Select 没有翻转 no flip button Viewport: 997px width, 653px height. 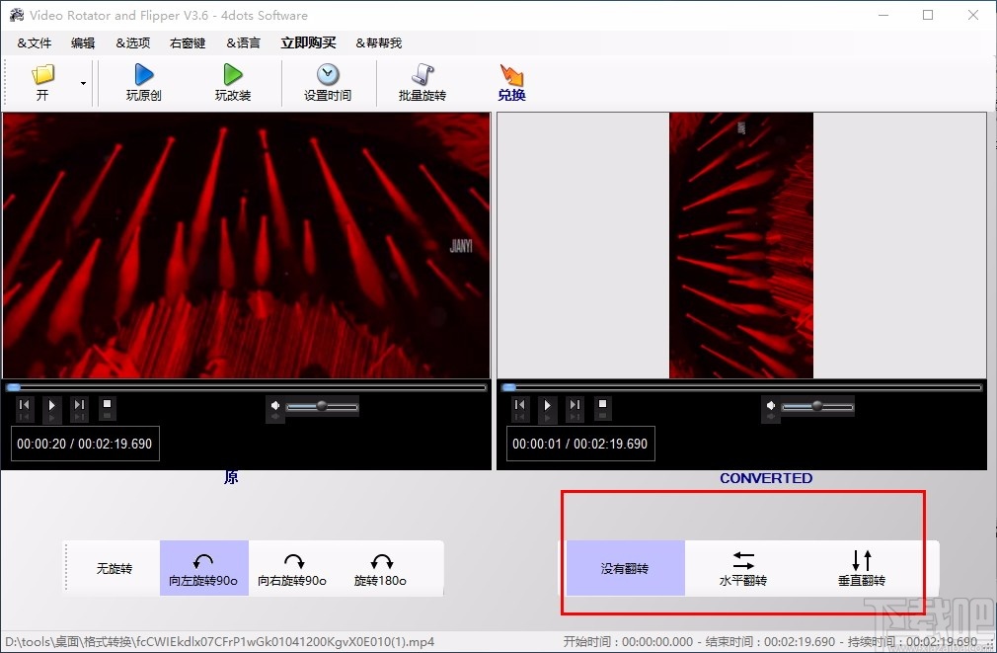pyautogui.click(x=626, y=569)
